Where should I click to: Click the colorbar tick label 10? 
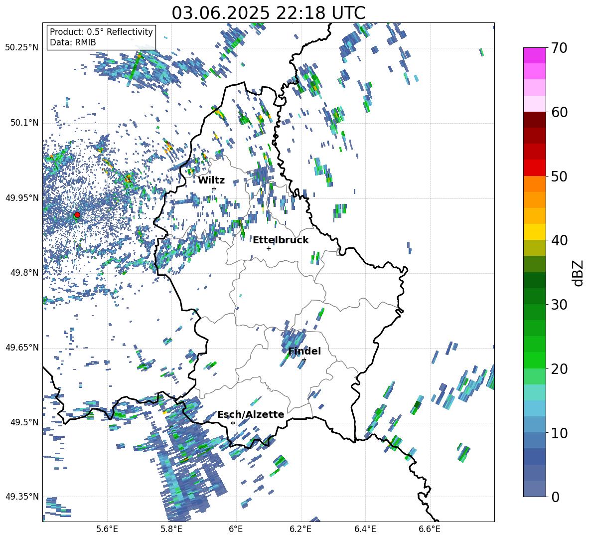560,433
